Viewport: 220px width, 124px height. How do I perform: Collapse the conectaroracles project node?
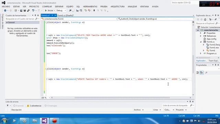coord(198,30)
